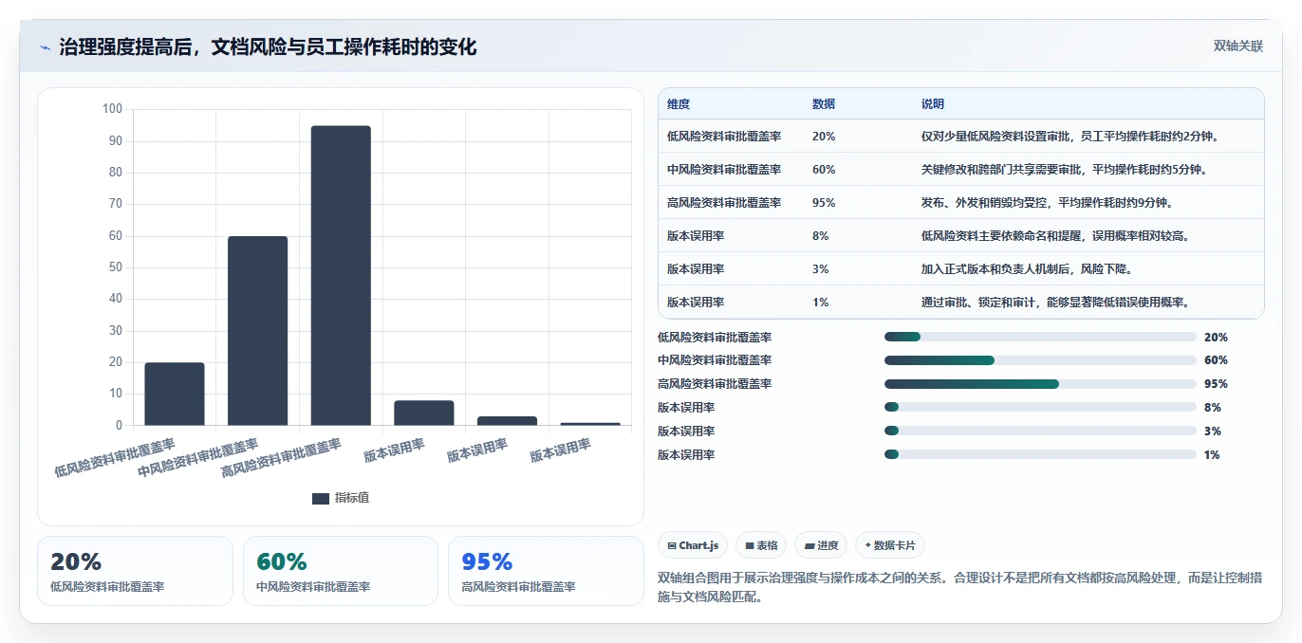The image size is (1302, 643).
Task: Click the 双轴关联 label in header
Action: [1238, 46]
